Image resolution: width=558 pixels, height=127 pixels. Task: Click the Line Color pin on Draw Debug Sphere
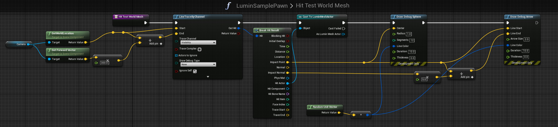(x=394, y=46)
